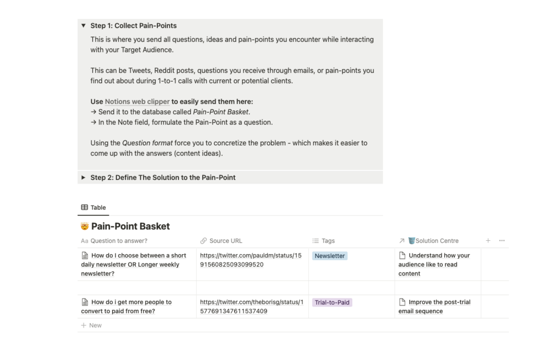The width and height of the screenshot is (555, 343).
Task: Expand Step 2: Define The Solution toggle
Action: [83, 177]
